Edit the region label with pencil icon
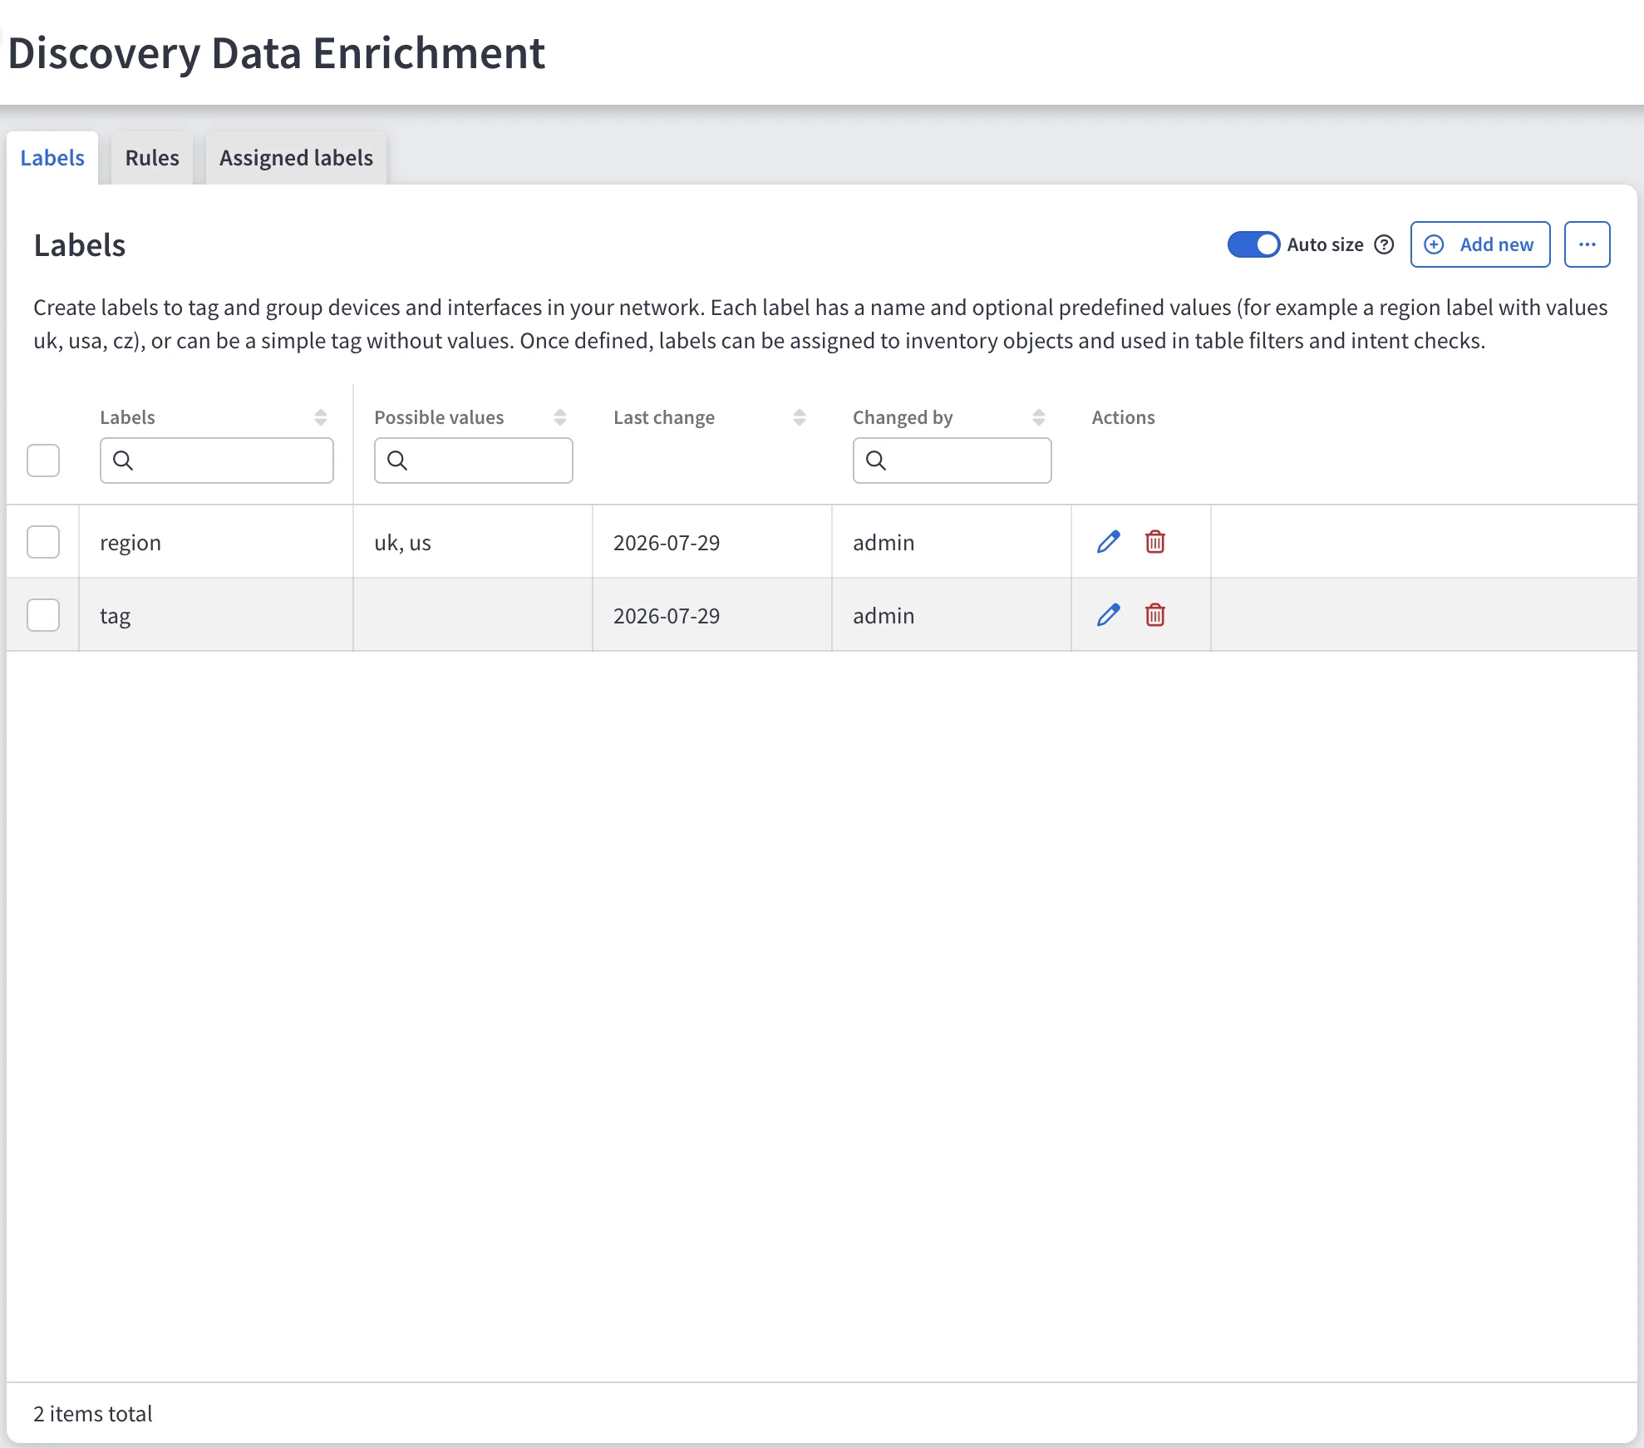Viewport: 1644px width, 1448px height. (1109, 542)
